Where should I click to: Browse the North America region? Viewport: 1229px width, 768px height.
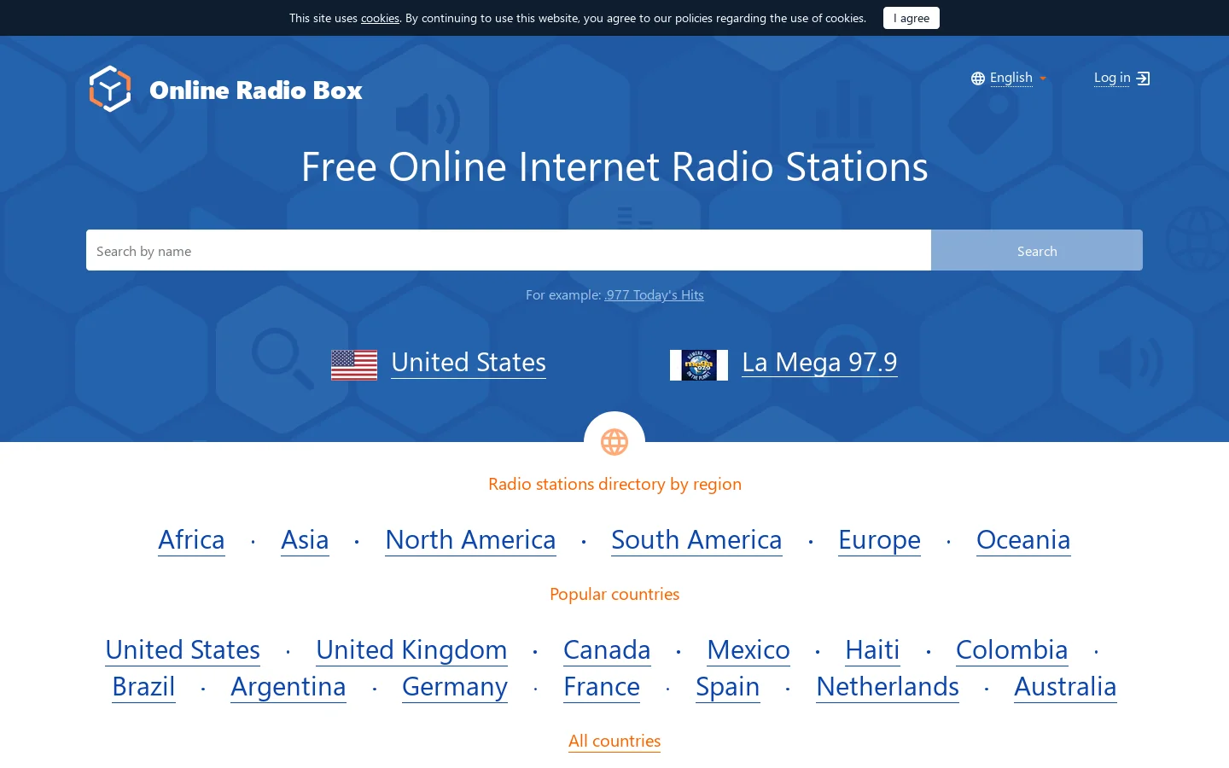pos(470,539)
